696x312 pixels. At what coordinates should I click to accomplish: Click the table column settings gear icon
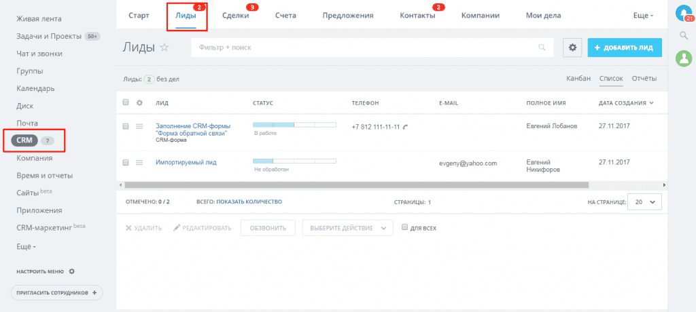click(x=139, y=103)
